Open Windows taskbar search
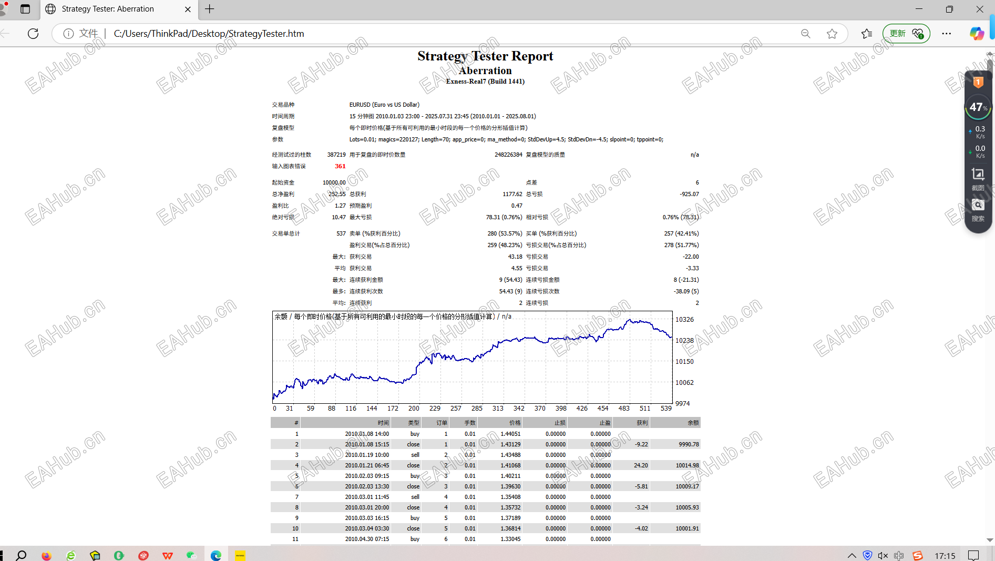This screenshot has width=995, height=561. pos(22,555)
